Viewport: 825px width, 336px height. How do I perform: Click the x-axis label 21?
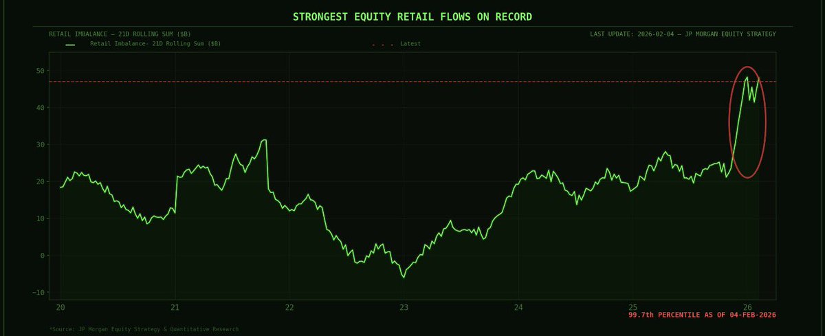pos(175,306)
